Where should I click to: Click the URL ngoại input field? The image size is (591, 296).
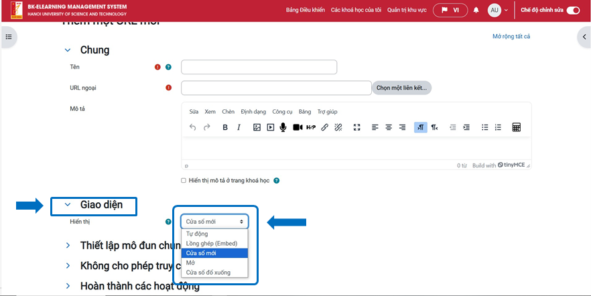pos(276,88)
